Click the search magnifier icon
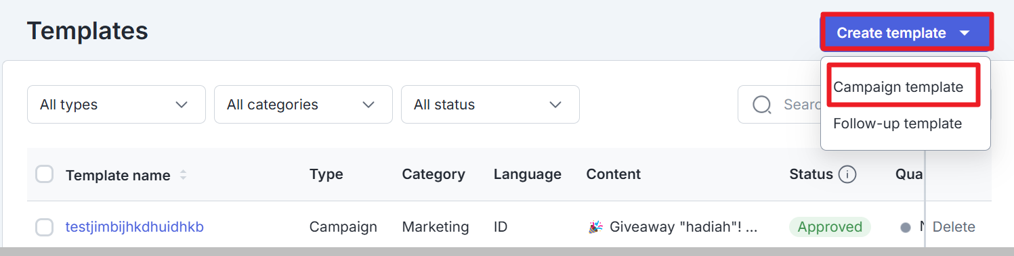Viewport: 1014px width, 256px height. click(x=762, y=105)
